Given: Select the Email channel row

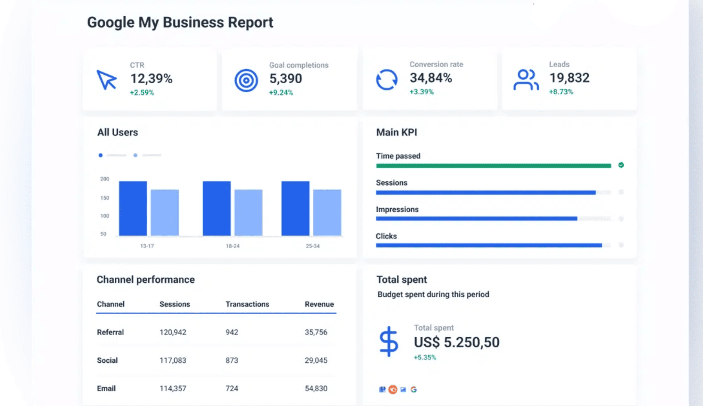Looking at the screenshot, I should pyautogui.click(x=106, y=388).
